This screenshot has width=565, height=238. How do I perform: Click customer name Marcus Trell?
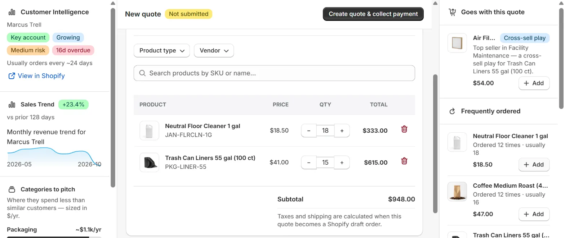point(24,25)
